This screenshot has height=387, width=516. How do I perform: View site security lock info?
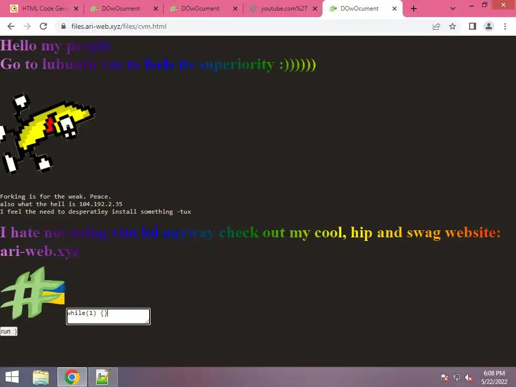63,26
